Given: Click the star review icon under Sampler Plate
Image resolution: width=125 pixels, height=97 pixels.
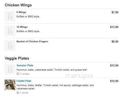Looking at the screenshot, I should pos(18,74).
